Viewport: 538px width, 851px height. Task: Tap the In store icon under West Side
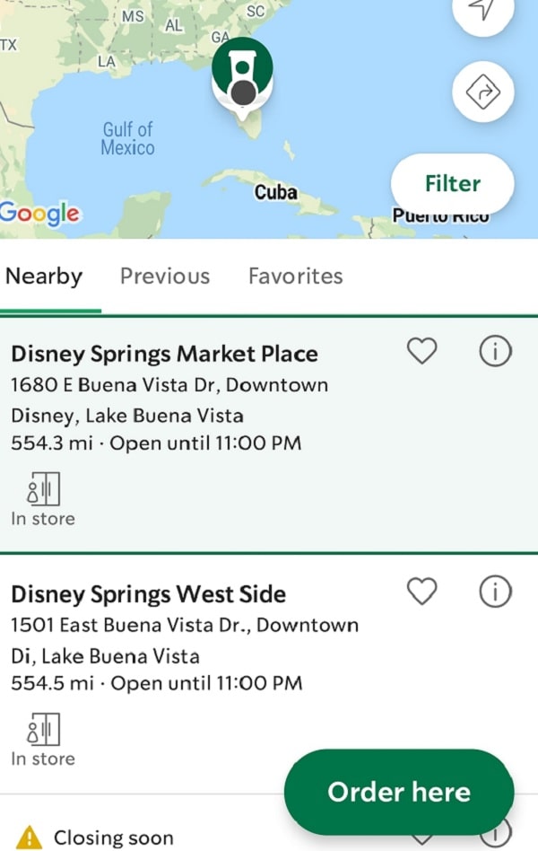tap(43, 729)
